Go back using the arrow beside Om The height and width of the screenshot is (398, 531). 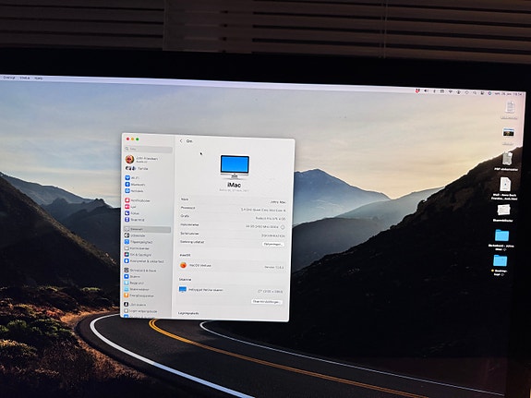181,141
